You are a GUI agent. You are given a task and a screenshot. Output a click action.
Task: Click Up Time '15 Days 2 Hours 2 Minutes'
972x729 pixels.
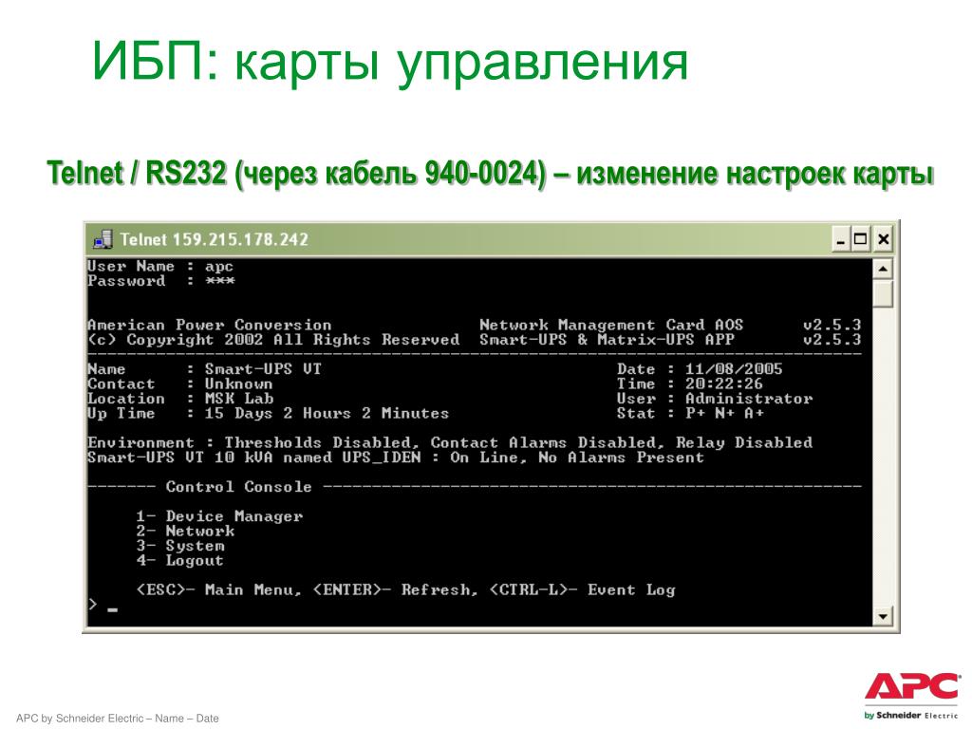point(327,414)
